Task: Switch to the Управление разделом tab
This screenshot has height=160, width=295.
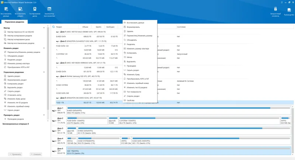Action: point(14,22)
